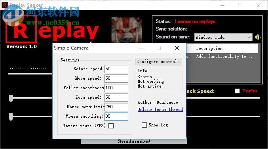The height and width of the screenshot is (149, 268).
Task: Click the 'I sense no replays' status text
Action: 195,21
